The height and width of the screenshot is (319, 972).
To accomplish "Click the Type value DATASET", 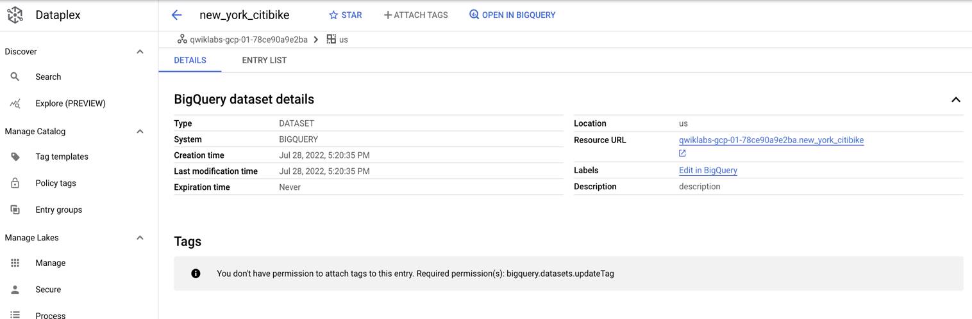I will click(296, 123).
